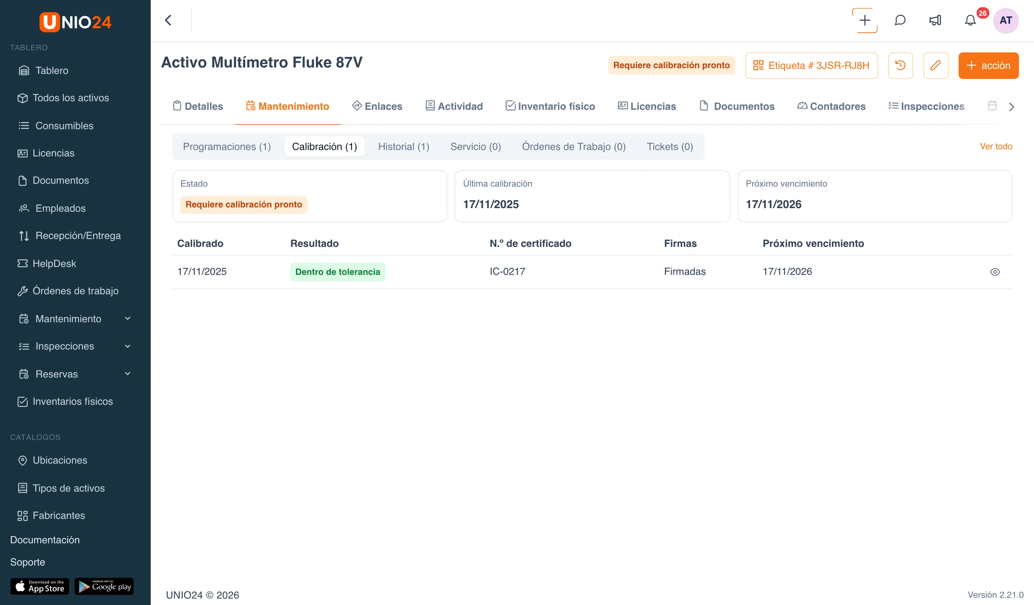Click the Ver todo link
Image resolution: width=1034 pixels, height=605 pixels.
tap(996, 146)
